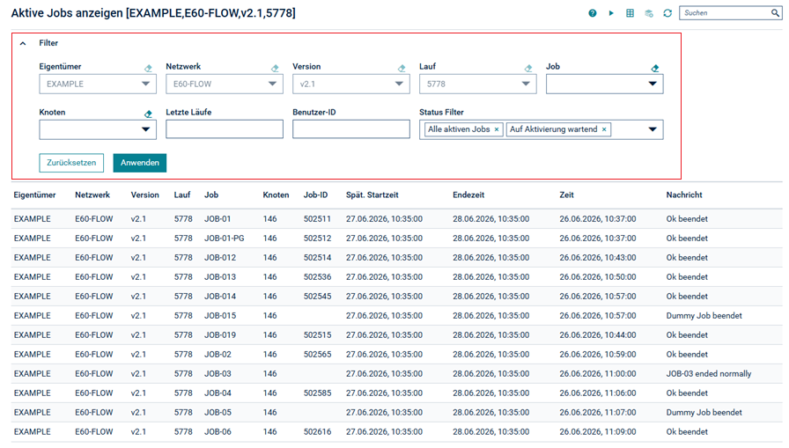Screen dimensions: 789x448
Task: Click the 'JOB-03 ended normally' message
Action: click(709, 374)
